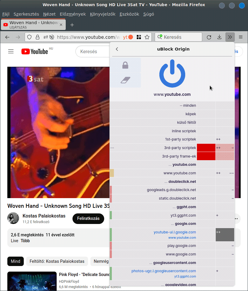Open the Előzmények menu
248x291 pixels.
73,14
